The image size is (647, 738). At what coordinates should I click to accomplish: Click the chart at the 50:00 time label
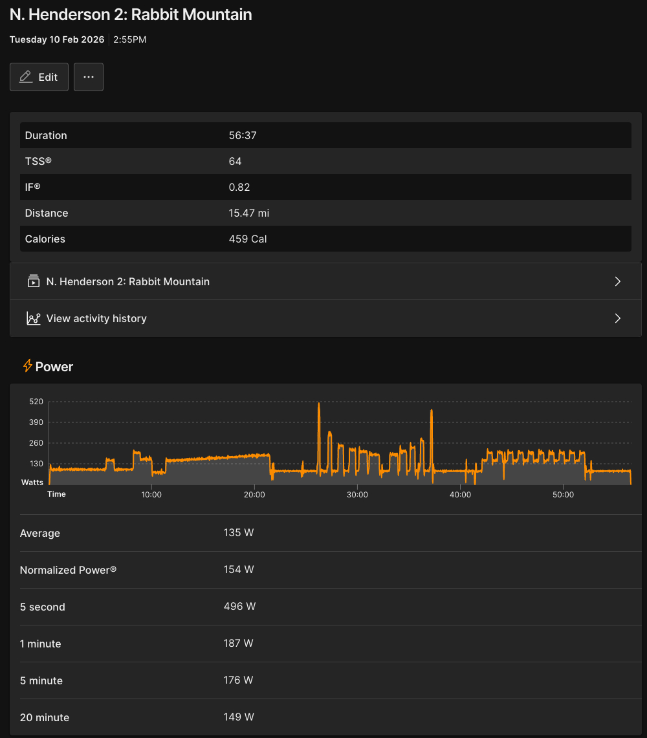coord(563,494)
